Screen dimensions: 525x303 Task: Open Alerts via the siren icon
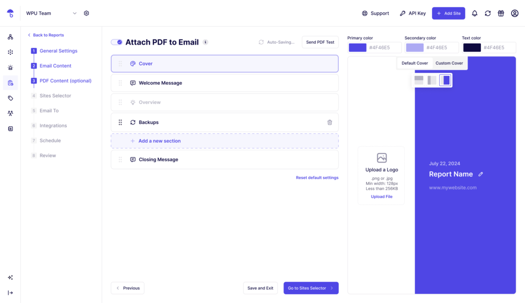point(10,67)
